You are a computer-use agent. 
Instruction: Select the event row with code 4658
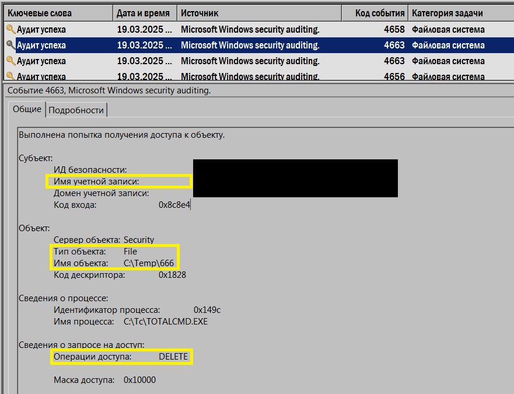[259, 30]
